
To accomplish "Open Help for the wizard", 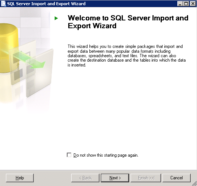I will tap(20, 178).
